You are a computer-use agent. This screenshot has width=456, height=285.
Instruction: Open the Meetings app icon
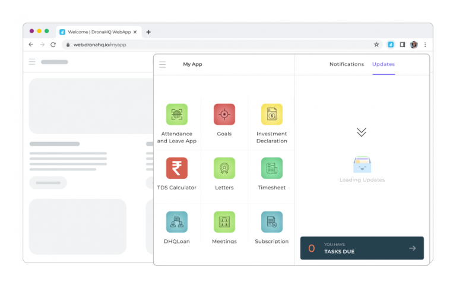(224, 222)
